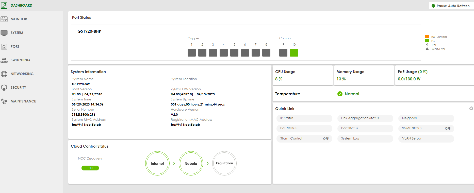The image size is (474, 193).
Task: Open the Storm Control quick link
Action: coord(304,138)
